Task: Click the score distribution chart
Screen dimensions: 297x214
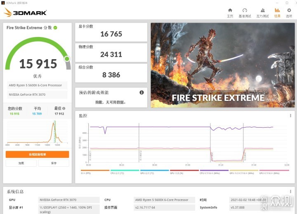Action: click(x=37, y=133)
